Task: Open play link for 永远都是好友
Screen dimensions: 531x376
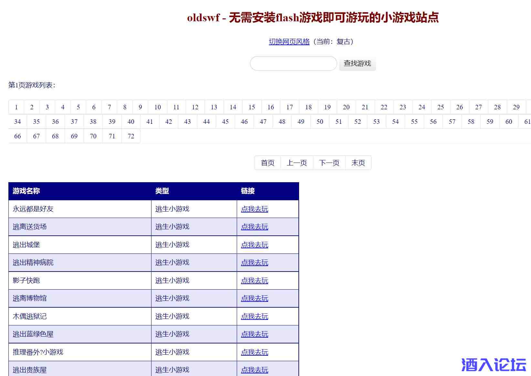Action: tap(255, 209)
